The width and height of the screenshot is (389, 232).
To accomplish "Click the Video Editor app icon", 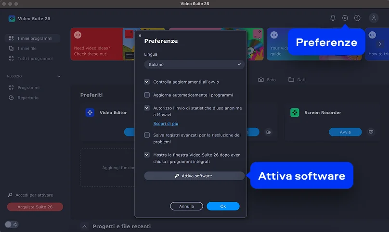I will click(90, 112).
